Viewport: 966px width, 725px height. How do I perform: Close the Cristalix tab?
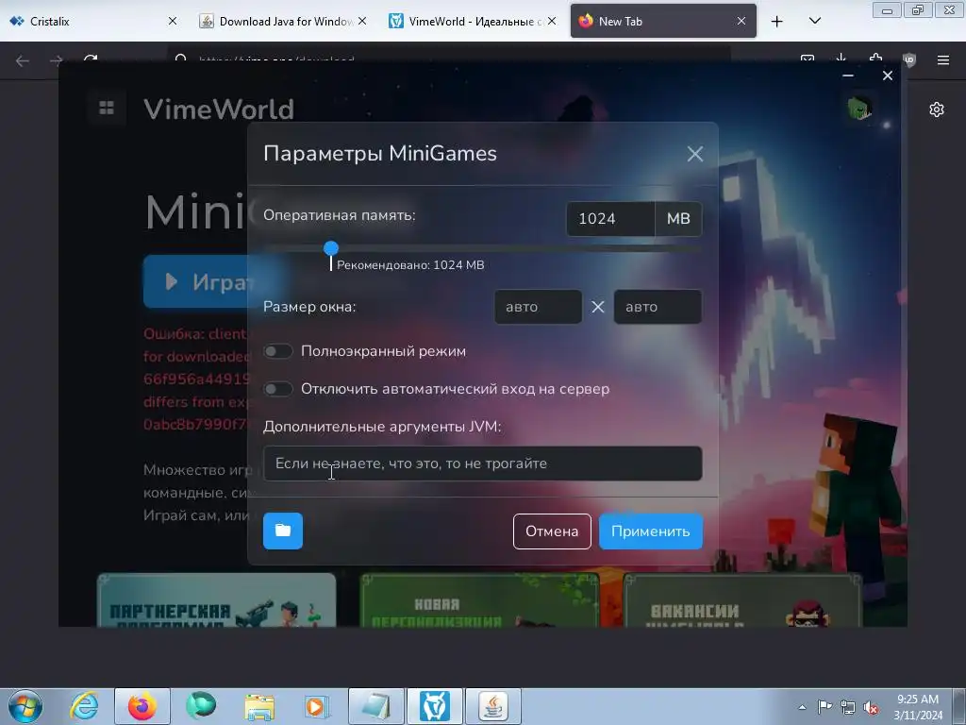[173, 21]
